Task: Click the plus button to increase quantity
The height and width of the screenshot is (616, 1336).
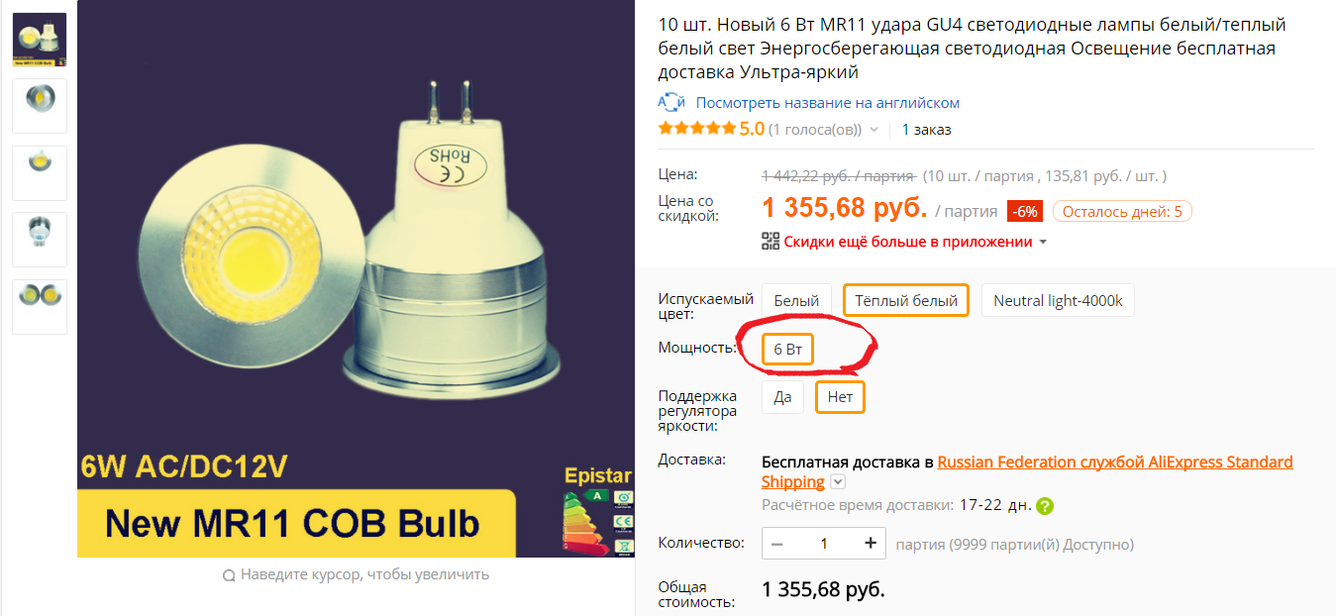Action: (871, 544)
